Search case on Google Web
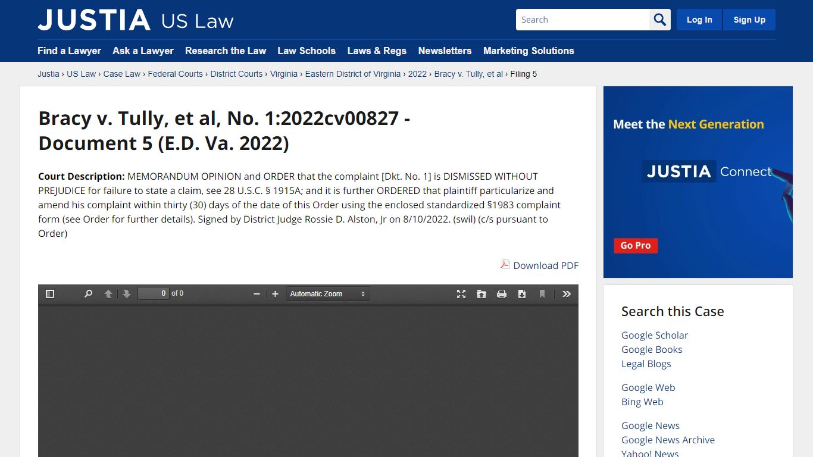Screen dimensions: 813x457 [648, 387]
